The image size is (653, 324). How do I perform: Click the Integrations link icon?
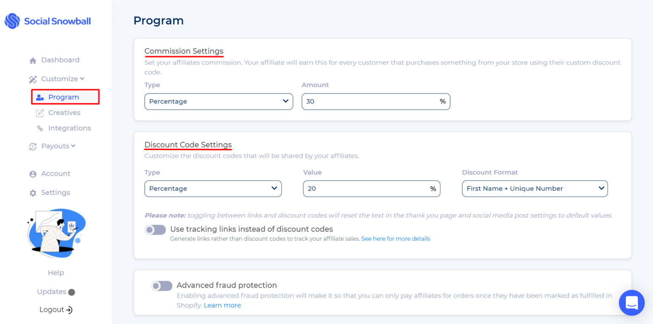[x=40, y=128]
